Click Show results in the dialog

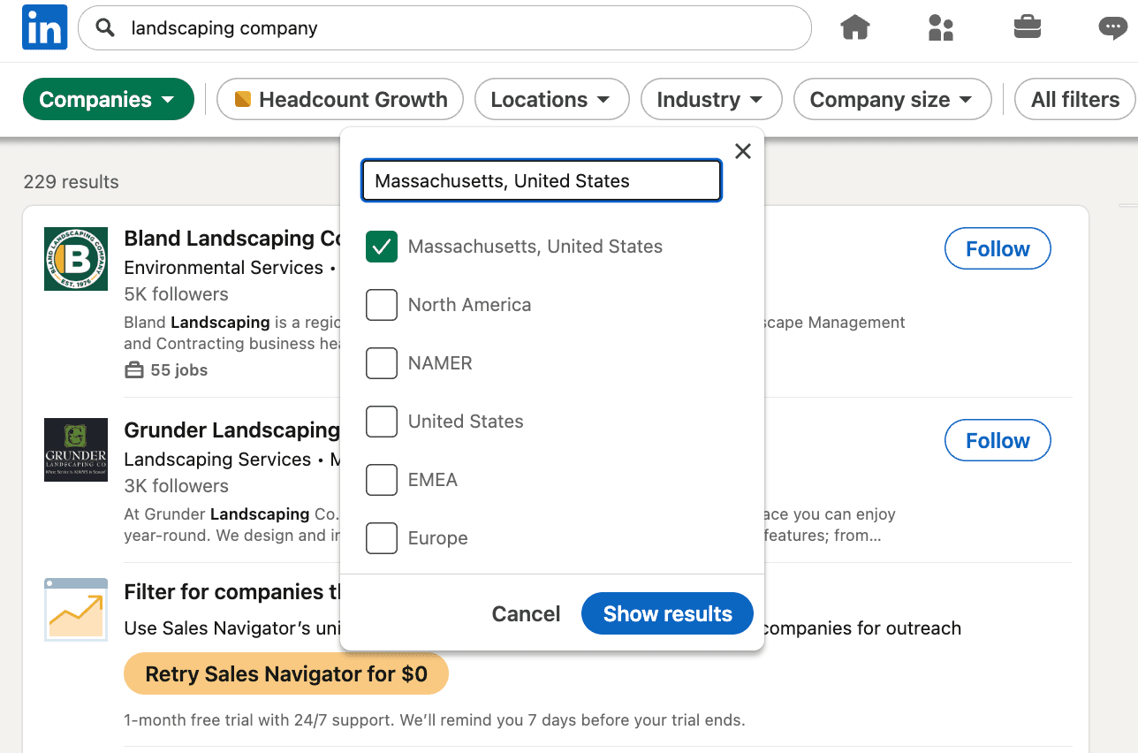pyautogui.click(x=667, y=613)
